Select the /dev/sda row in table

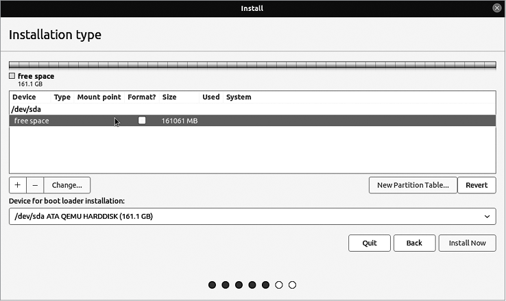[25, 109]
